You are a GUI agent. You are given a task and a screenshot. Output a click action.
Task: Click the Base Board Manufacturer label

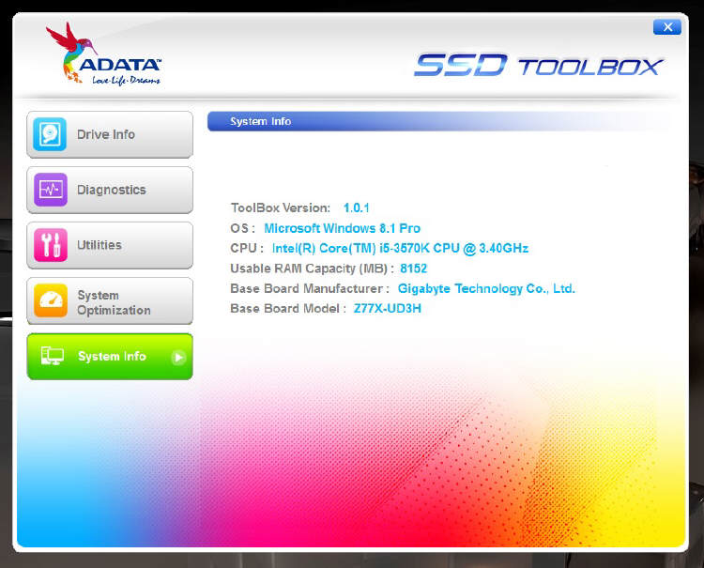(x=310, y=288)
